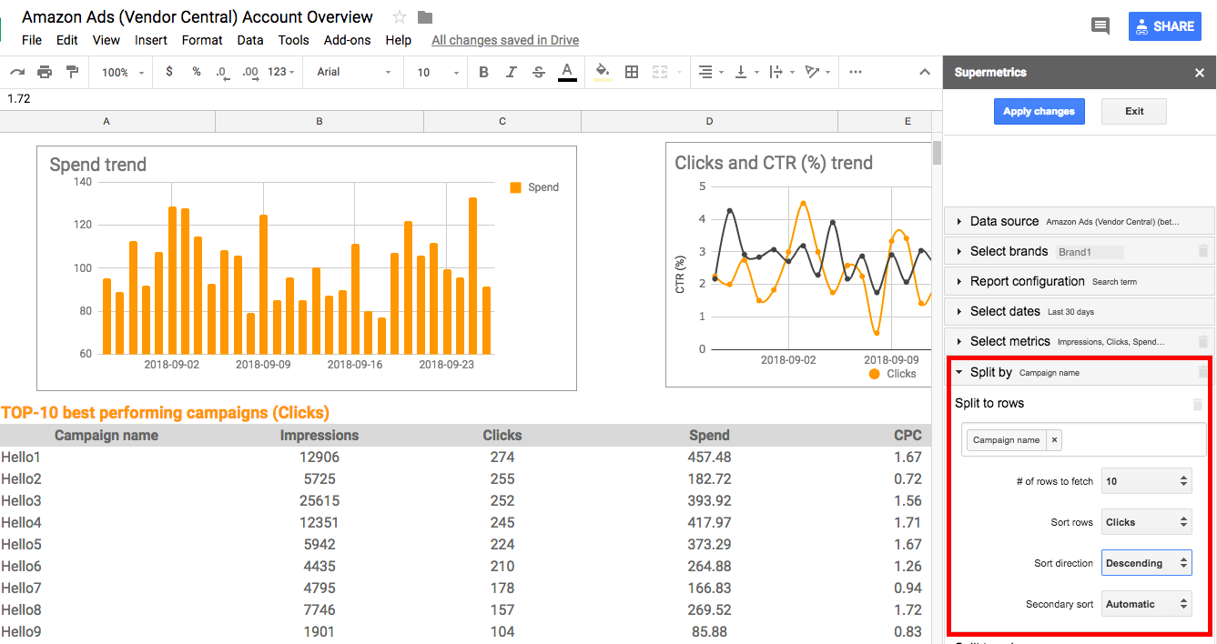Decrease decimal places icon
Screen dimensions: 1217x644
(x=223, y=72)
